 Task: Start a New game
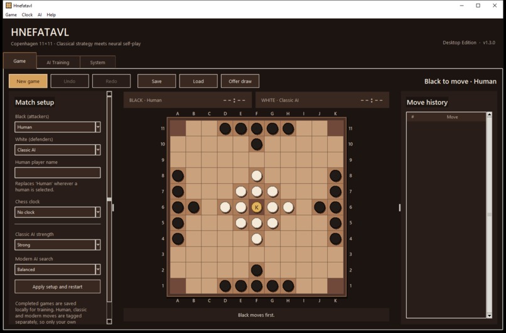coord(28,82)
